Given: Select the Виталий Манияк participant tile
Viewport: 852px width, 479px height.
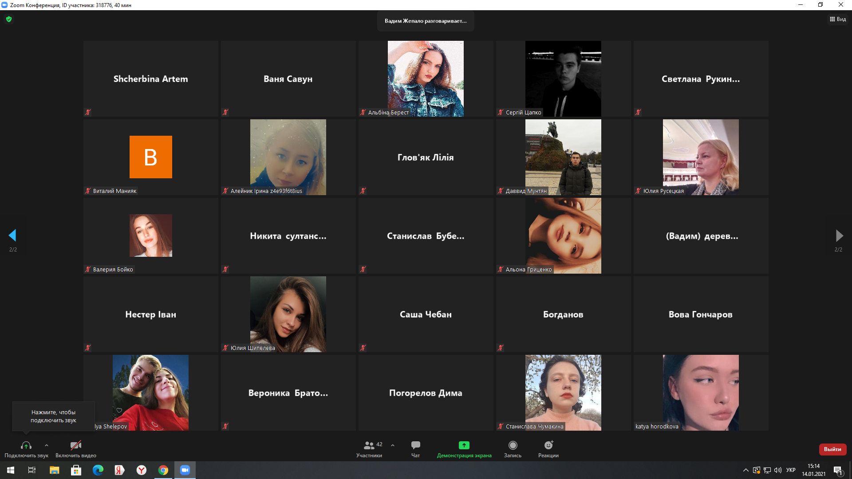Looking at the screenshot, I should (x=150, y=157).
